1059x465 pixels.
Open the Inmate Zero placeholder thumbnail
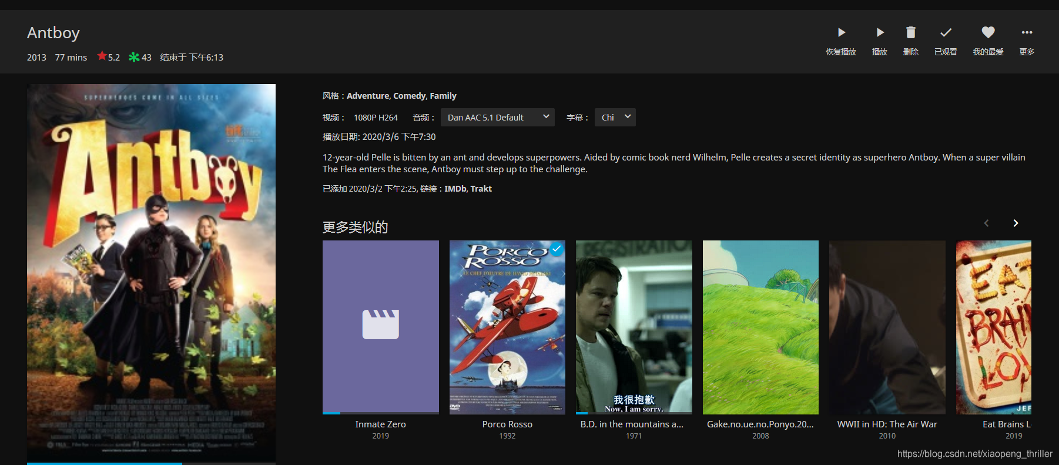coord(381,326)
